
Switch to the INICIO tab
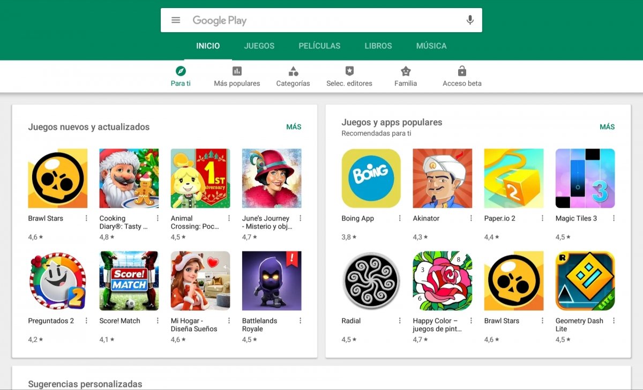pyautogui.click(x=208, y=46)
